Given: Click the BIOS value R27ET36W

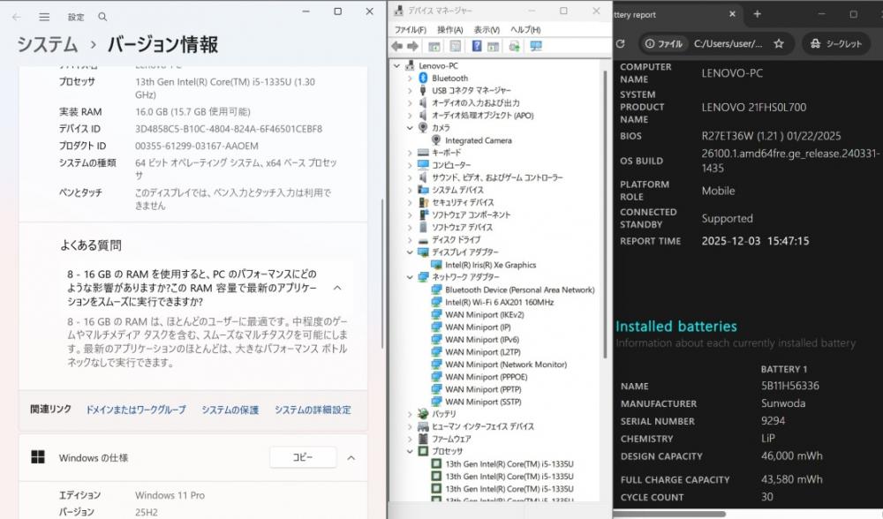Looking at the screenshot, I should tap(771, 136).
